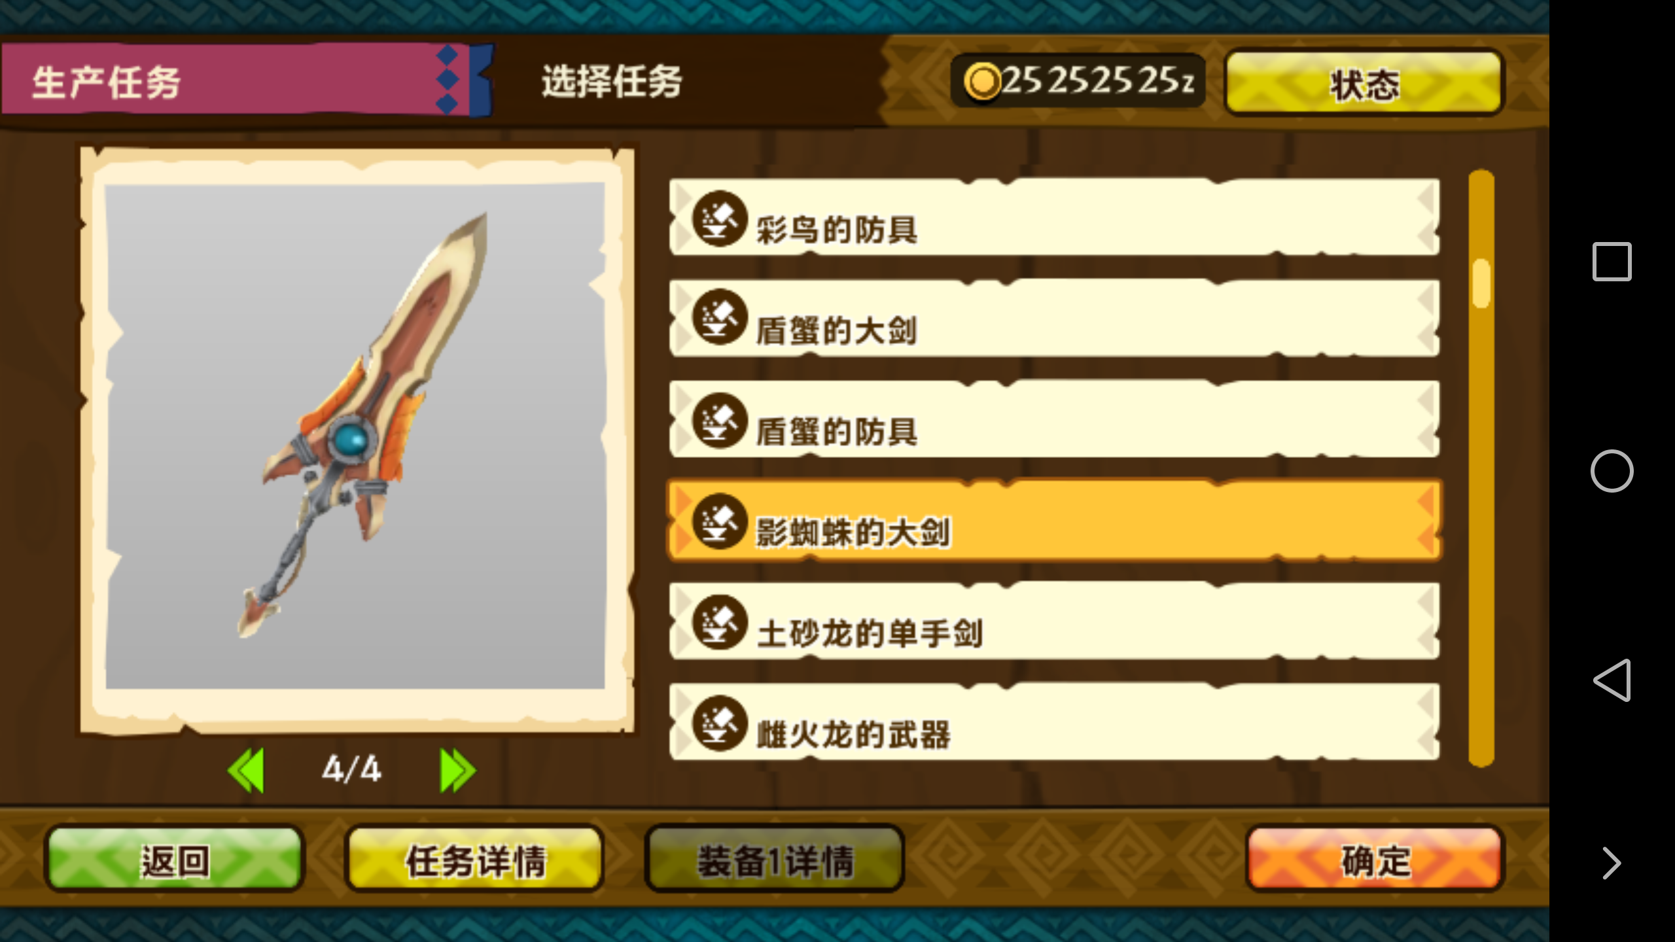This screenshot has width=1675, height=942.
Task: Choose the 土砂龙的单手剑 quest
Action: [x=1054, y=621]
